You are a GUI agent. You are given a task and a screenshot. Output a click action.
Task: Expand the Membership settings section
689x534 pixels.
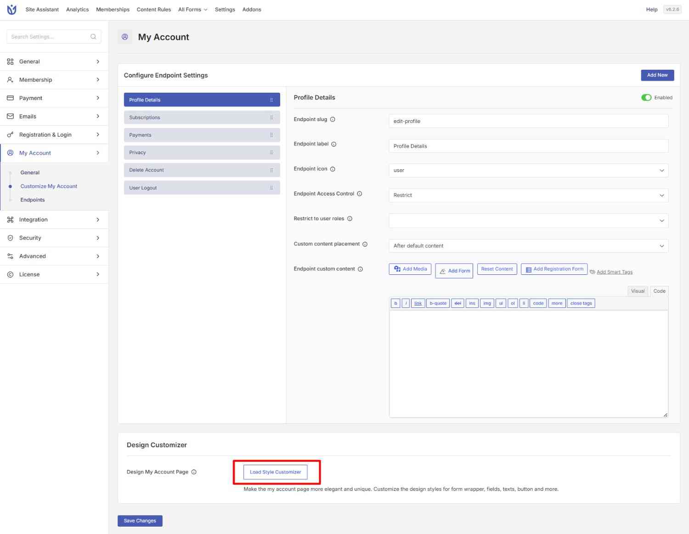54,80
